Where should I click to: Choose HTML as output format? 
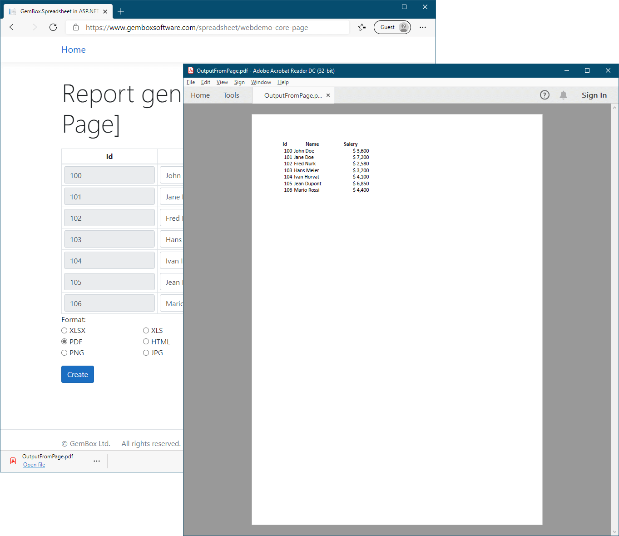[146, 342]
